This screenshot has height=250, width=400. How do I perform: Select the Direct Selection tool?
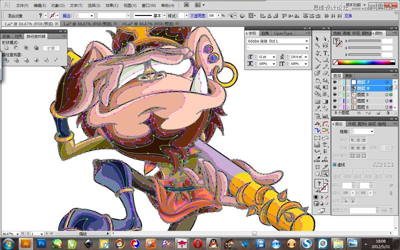(x=325, y=39)
